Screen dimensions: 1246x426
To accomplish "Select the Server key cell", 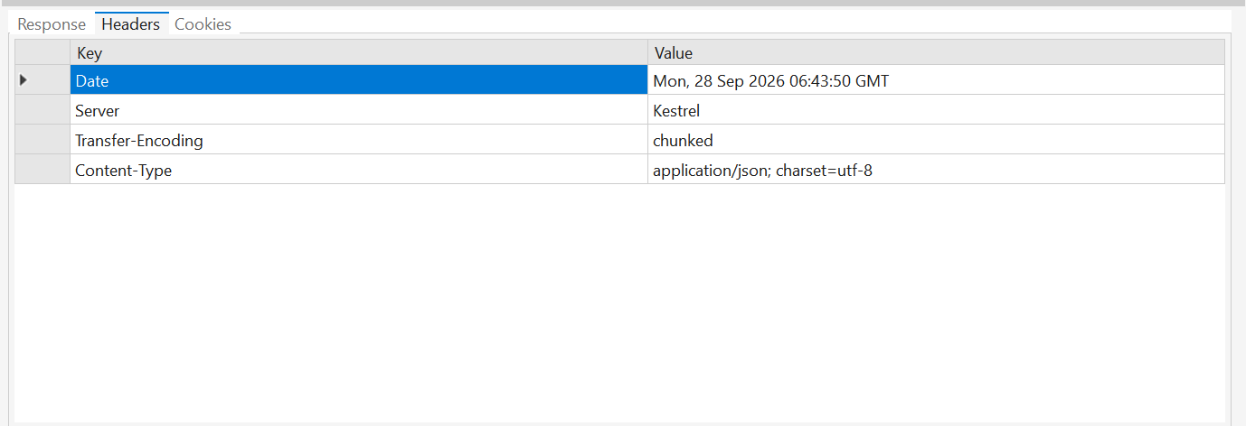I will 359,110.
